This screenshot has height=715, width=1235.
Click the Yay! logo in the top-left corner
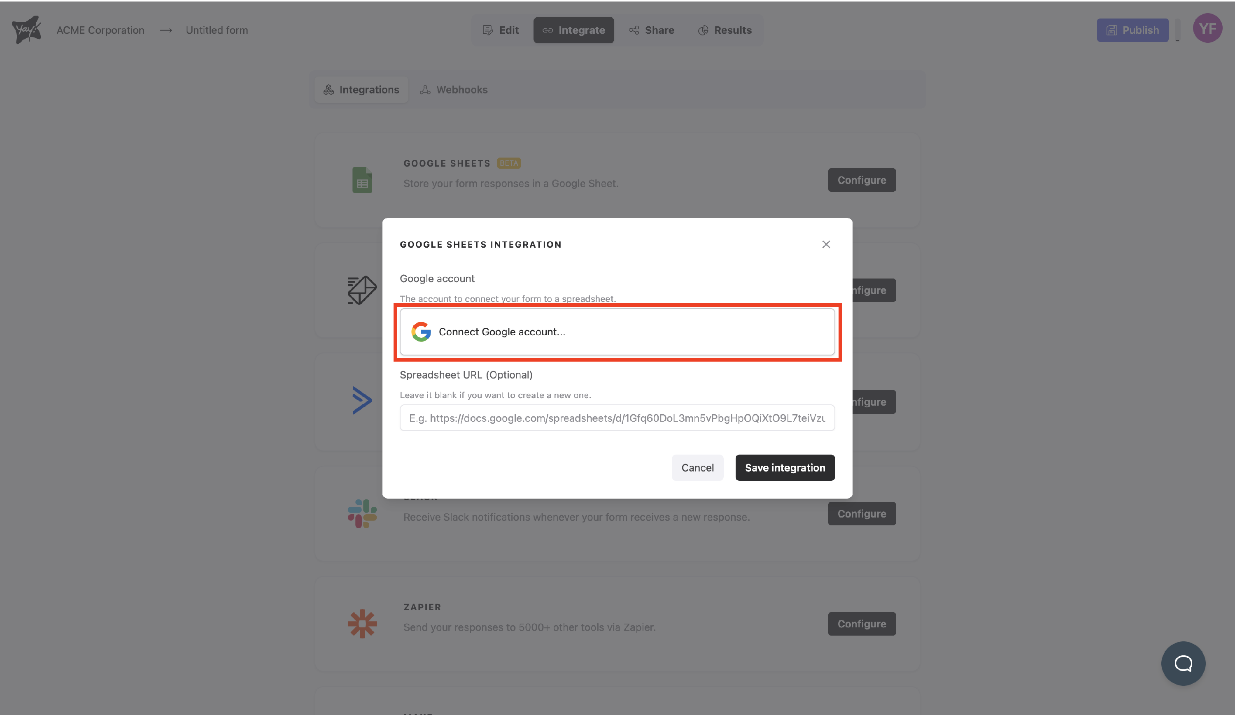coord(26,29)
